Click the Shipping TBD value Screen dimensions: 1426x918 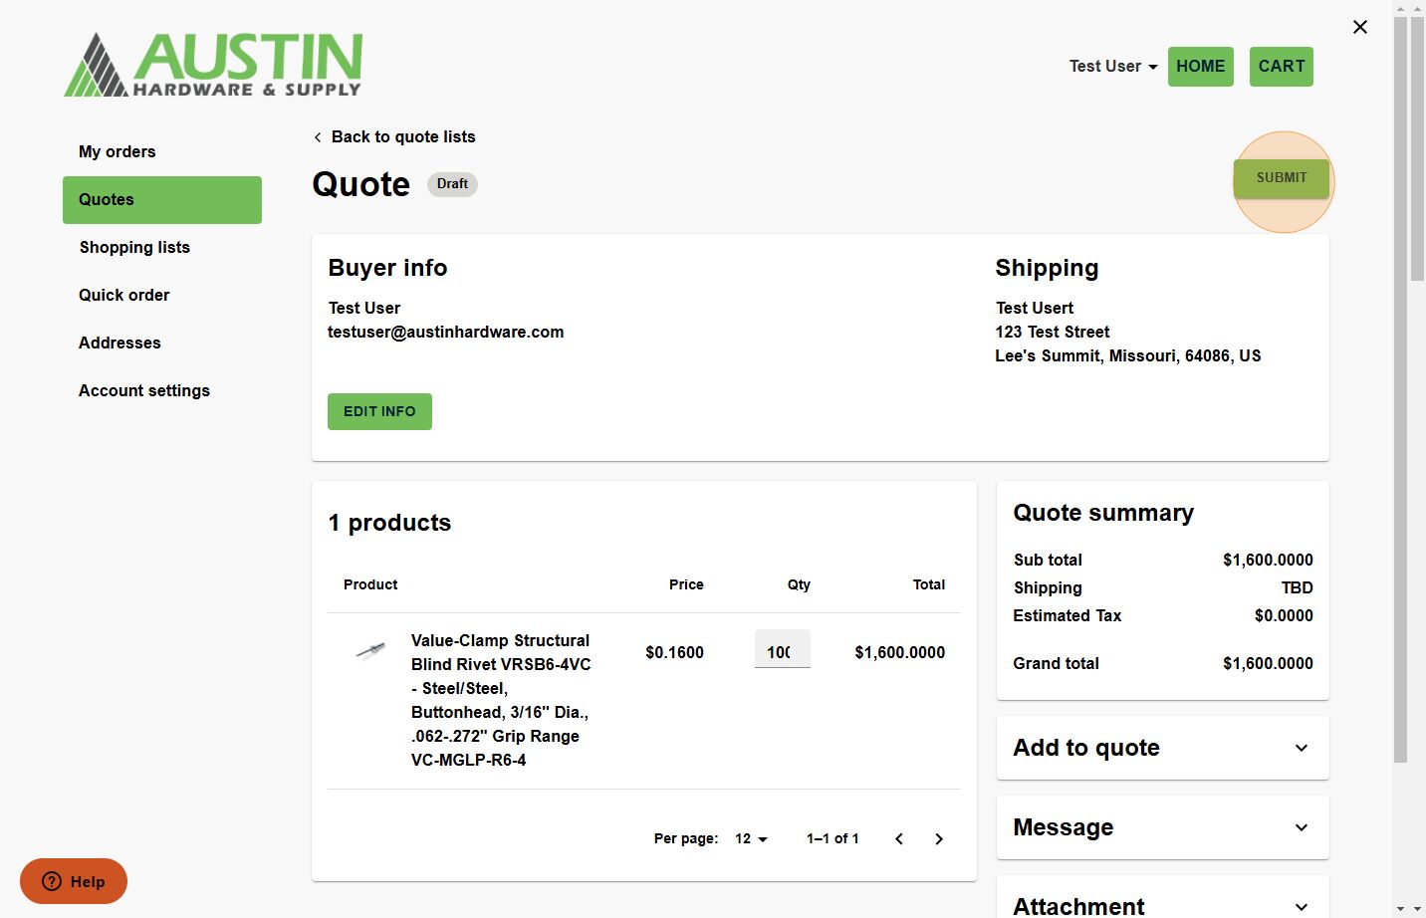click(1297, 588)
